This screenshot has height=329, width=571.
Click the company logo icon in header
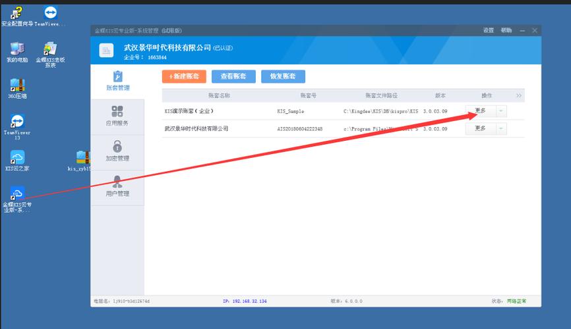[106, 50]
